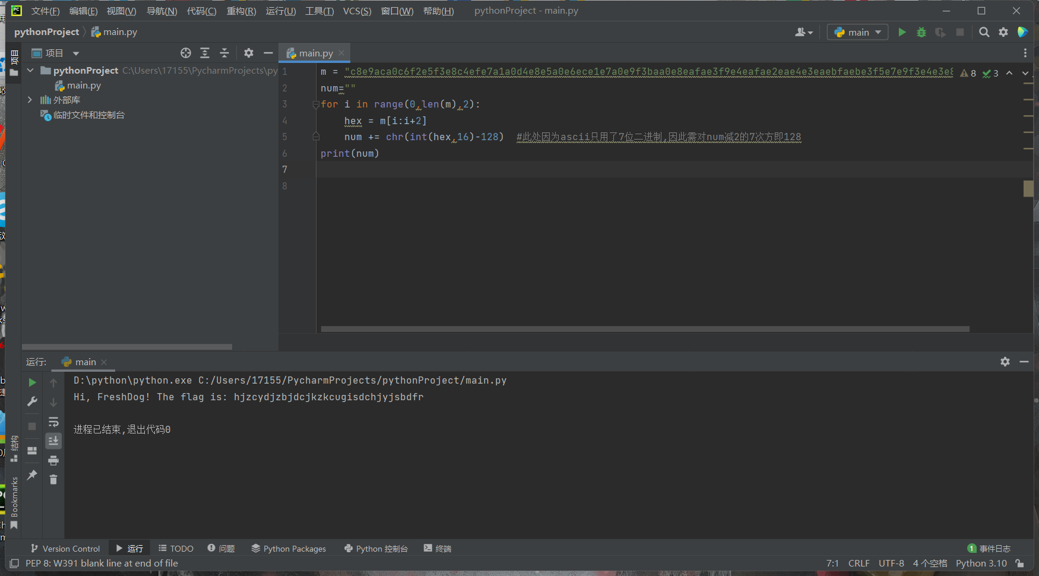1039x576 pixels.
Task: Print console output with the printer icon
Action: click(x=53, y=460)
